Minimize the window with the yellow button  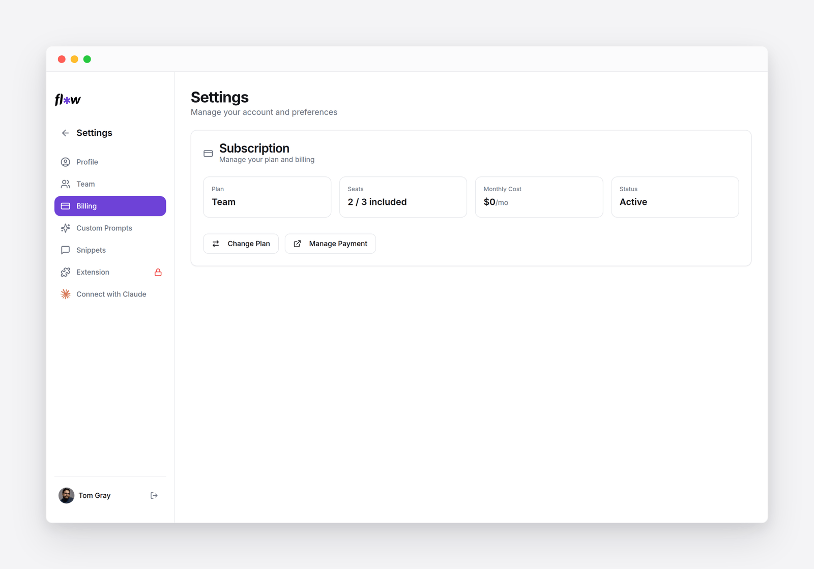pos(74,59)
